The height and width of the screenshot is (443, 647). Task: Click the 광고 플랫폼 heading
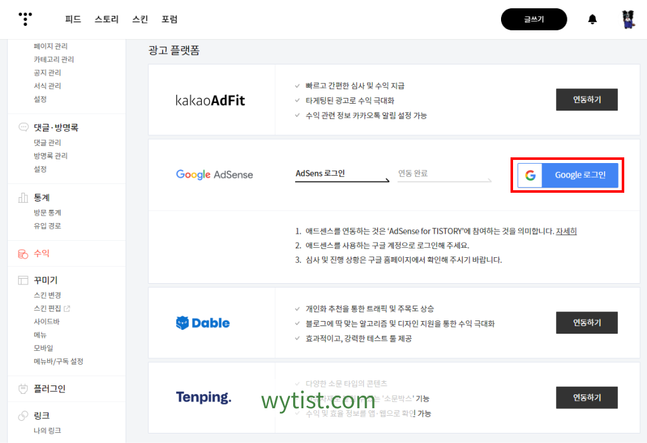[174, 51]
